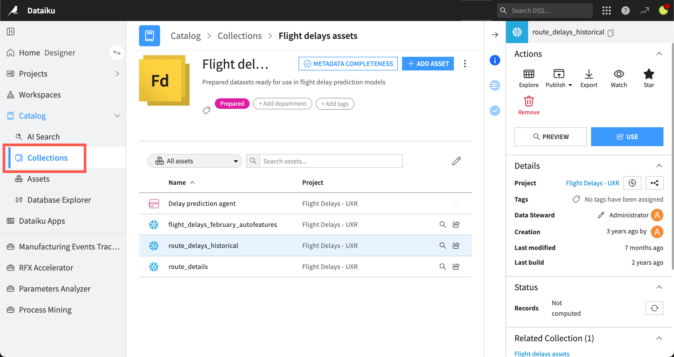Select the Delay prediction agent row
Image resolution: width=674 pixels, height=357 pixels.
[x=305, y=203]
